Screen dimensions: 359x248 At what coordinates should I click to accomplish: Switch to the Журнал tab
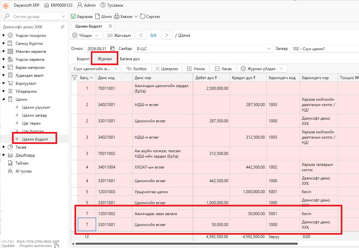pyautogui.click(x=105, y=59)
